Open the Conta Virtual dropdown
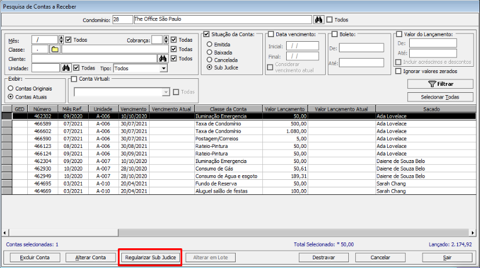 coord(165,92)
